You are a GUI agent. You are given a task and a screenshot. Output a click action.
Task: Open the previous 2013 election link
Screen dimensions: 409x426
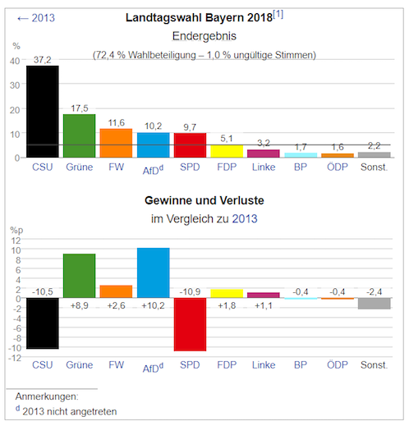tap(36, 18)
